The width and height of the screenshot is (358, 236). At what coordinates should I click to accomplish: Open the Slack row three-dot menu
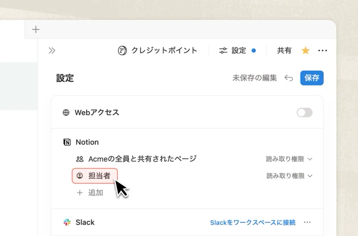307,222
